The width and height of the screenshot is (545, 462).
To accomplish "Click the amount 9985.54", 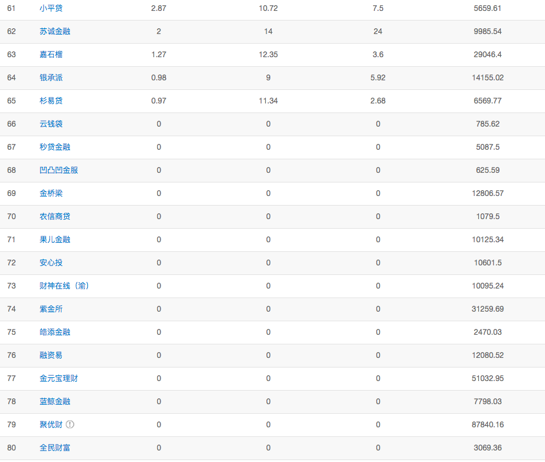I will point(488,31).
